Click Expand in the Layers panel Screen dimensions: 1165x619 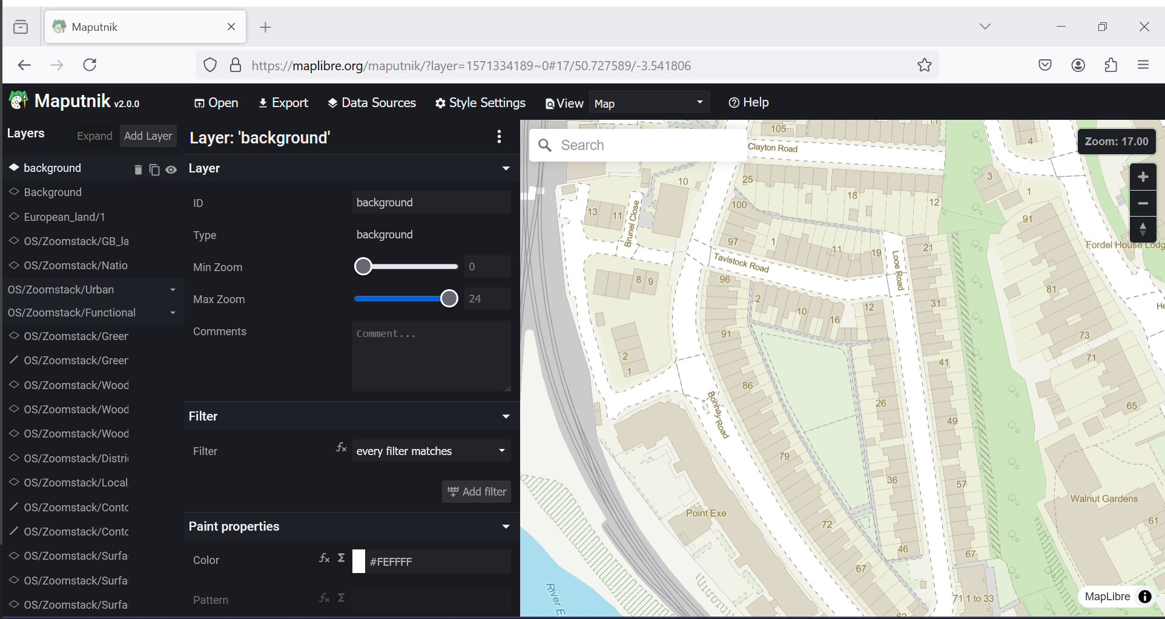click(x=94, y=136)
